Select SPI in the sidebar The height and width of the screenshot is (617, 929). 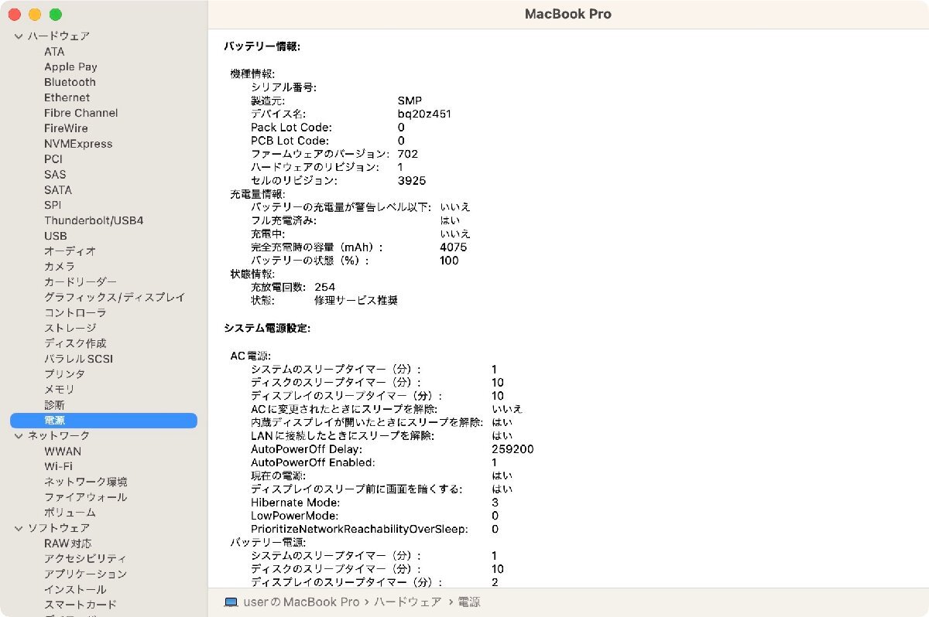point(53,206)
